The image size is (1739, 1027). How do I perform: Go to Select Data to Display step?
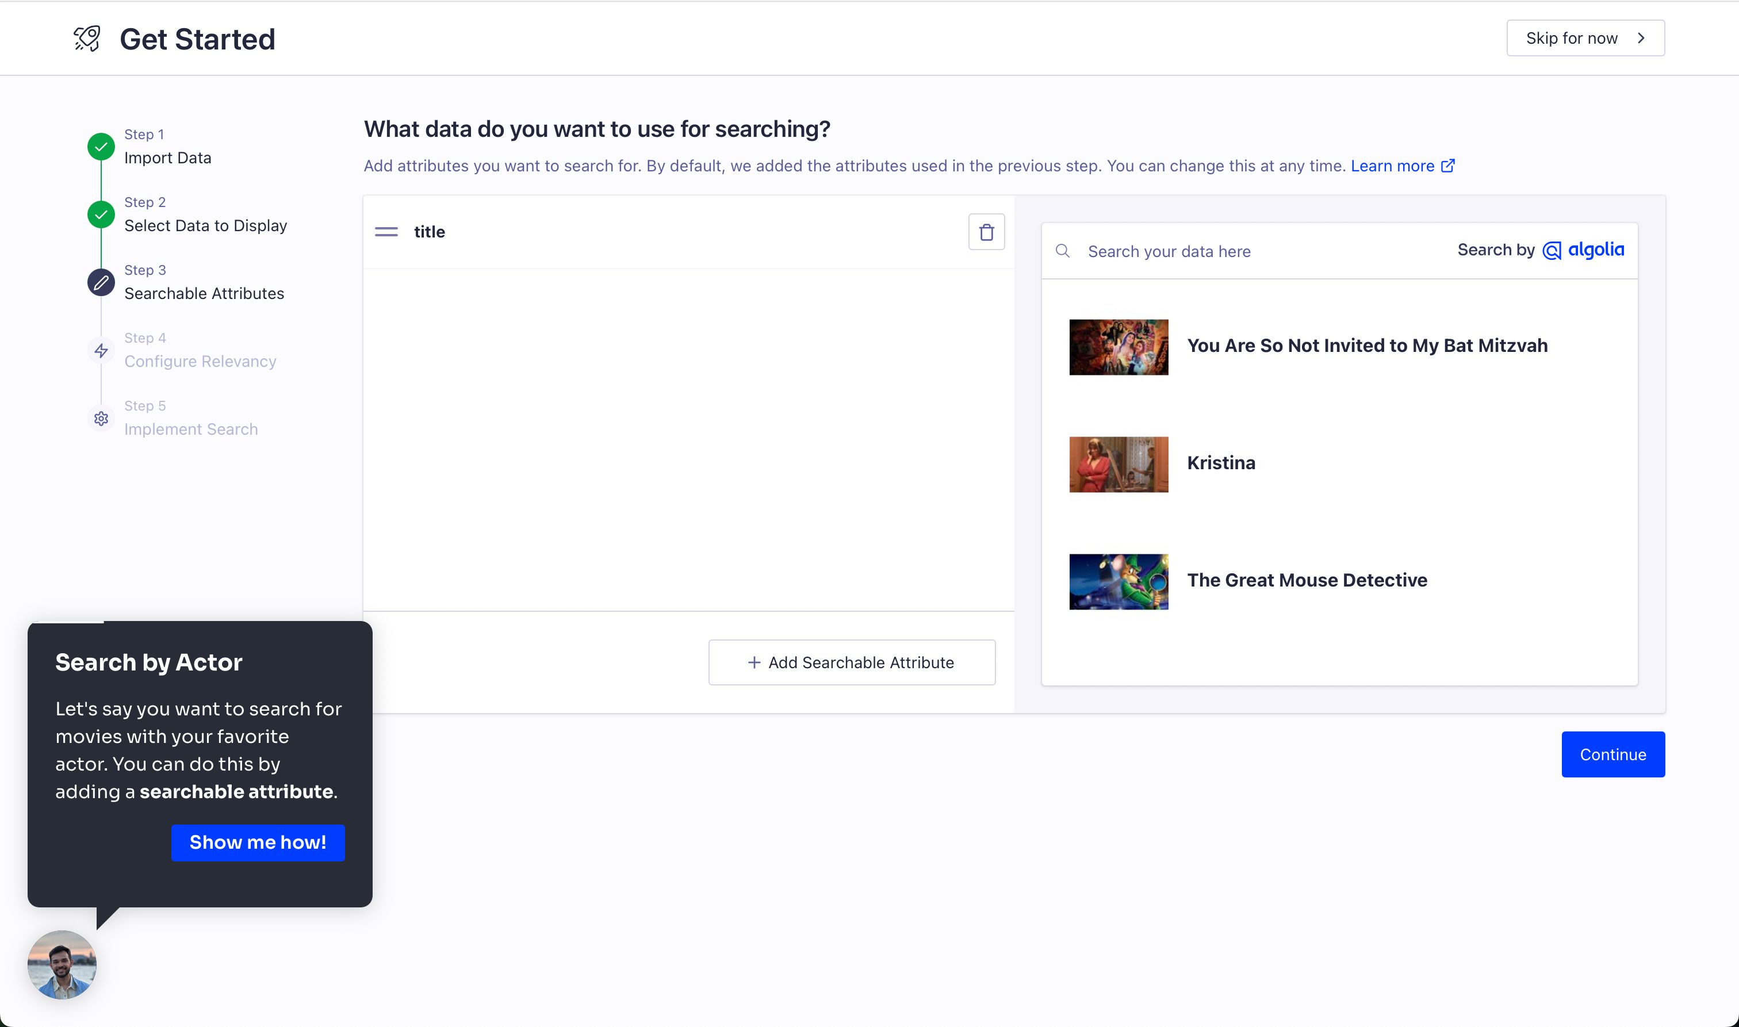205,225
